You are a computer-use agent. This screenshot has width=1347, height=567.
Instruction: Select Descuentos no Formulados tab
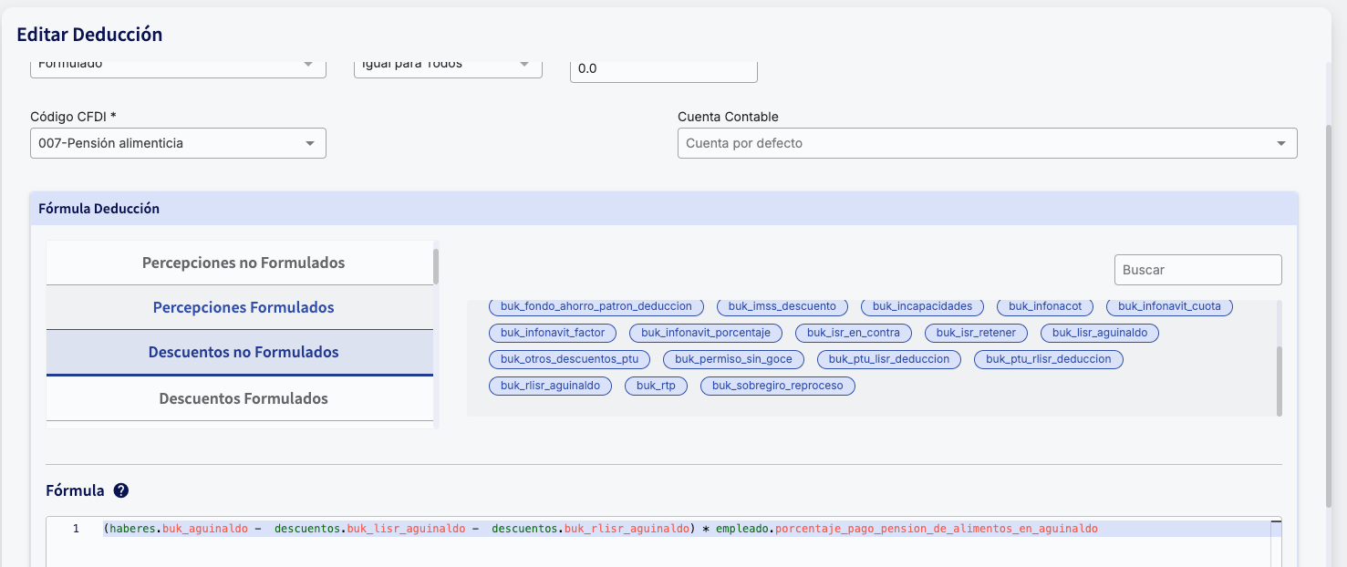click(243, 352)
